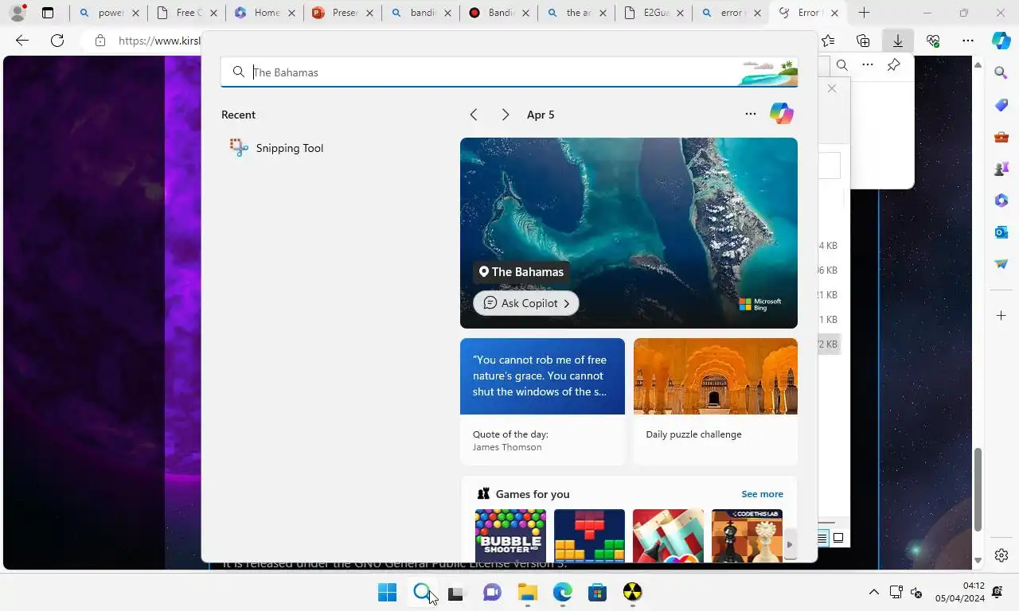Switch to the E2Gua tab
The height and width of the screenshot is (611, 1019).
pos(654,13)
